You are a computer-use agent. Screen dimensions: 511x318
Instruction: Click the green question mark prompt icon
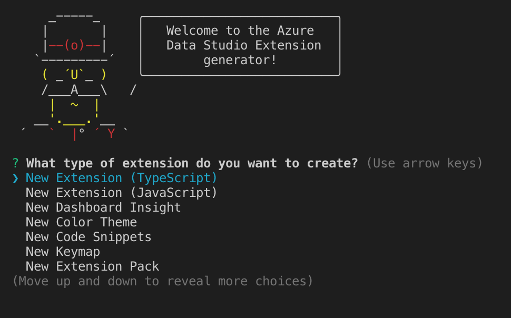16,163
